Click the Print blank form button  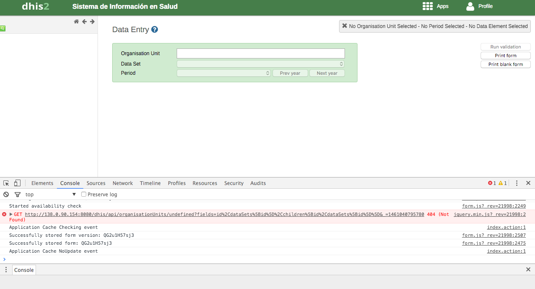[x=505, y=64]
